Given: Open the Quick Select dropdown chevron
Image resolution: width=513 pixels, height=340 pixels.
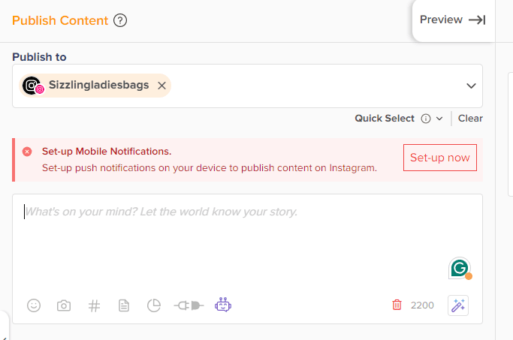Looking at the screenshot, I should coord(439,119).
